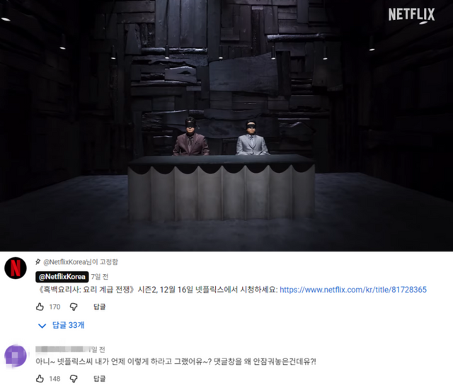Image resolution: width=453 pixels, height=391 pixels.
Task: Click the blurred username of the second commenter
Action: point(64,349)
